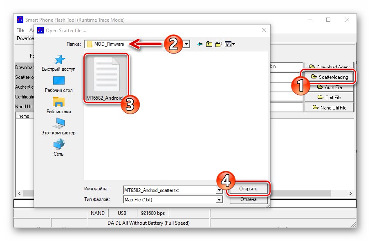Click the Scatter-loading button

click(330, 77)
